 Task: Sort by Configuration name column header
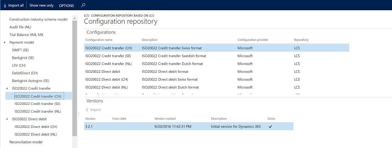click(x=99, y=40)
